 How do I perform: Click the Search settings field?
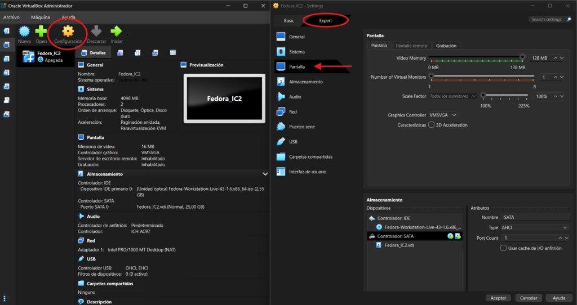(x=550, y=20)
